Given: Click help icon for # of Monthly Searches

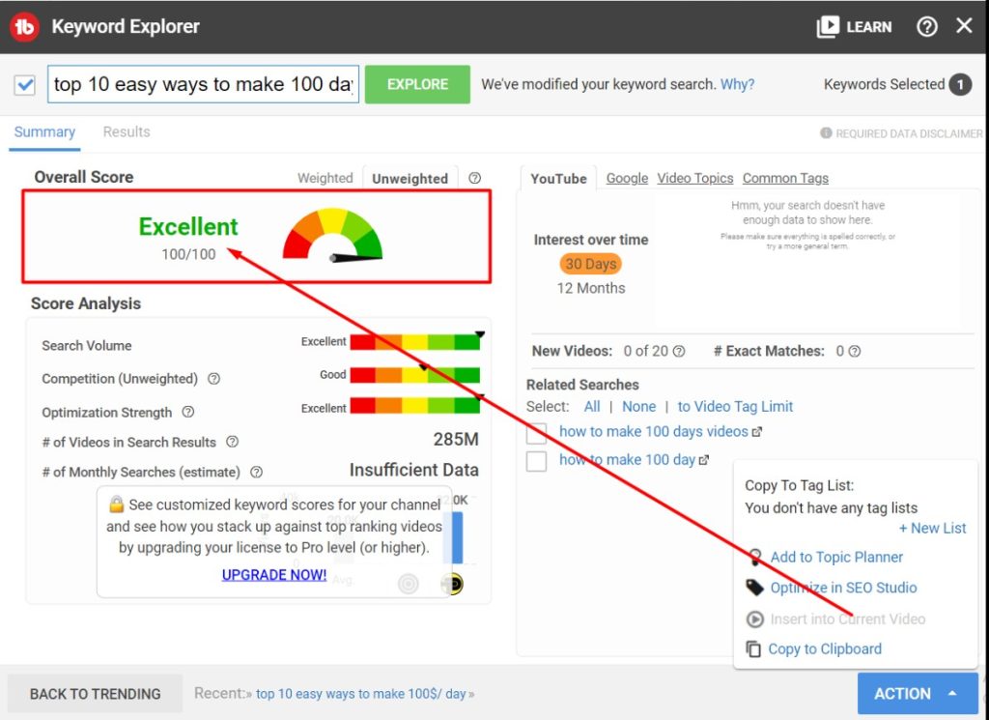Looking at the screenshot, I should pyautogui.click(x=256, y=472).
